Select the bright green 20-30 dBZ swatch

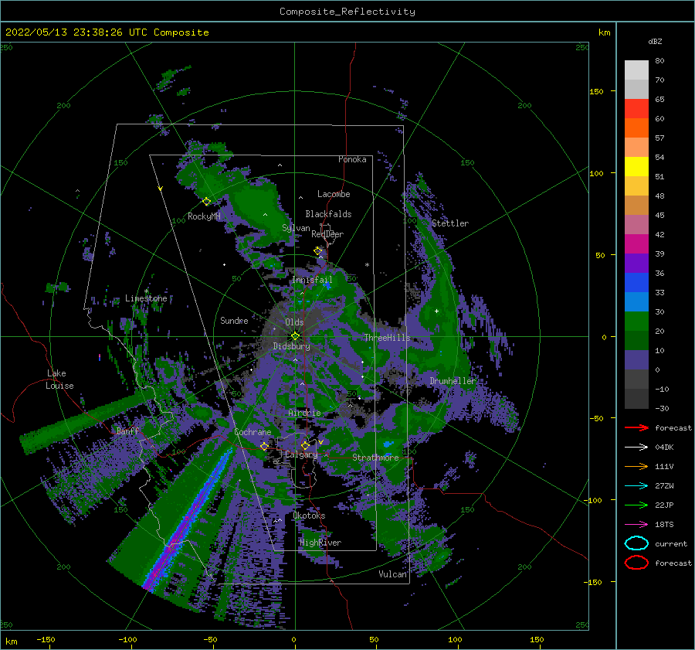pyautogui.click(x=636, y=322)
